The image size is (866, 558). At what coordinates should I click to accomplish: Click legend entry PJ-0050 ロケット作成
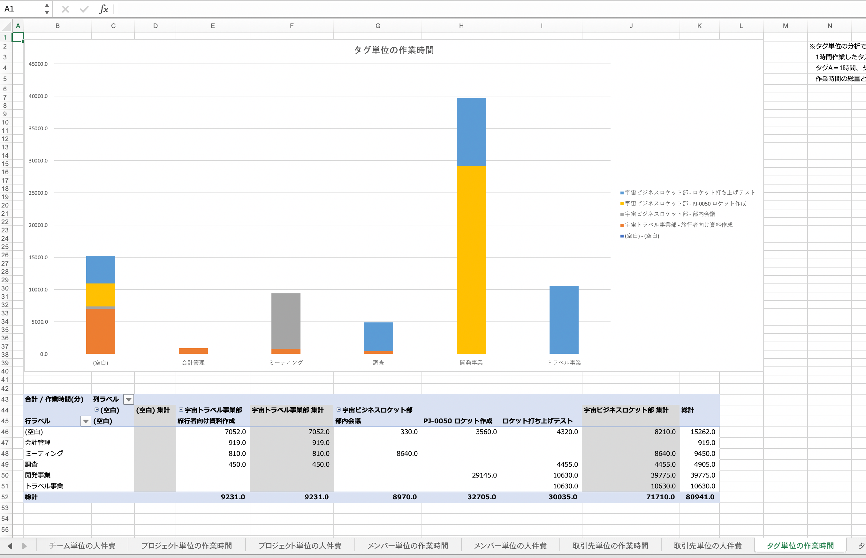click(685, 203)
